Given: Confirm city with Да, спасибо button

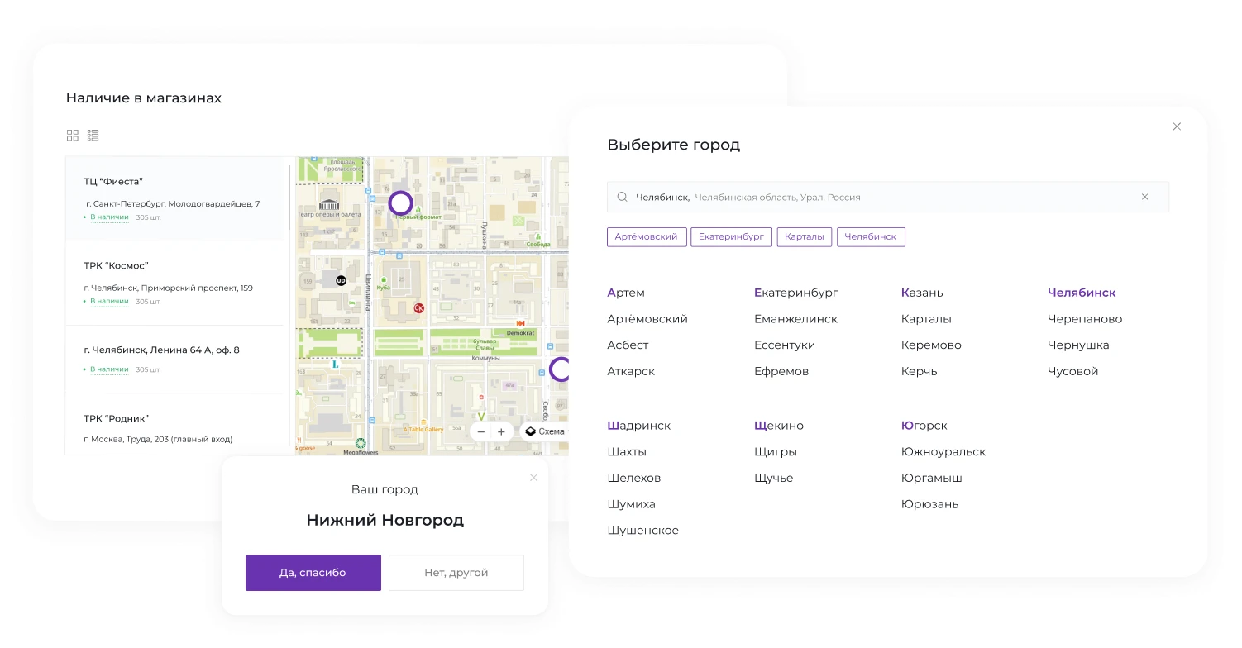Looking at the screenshot, I should 313,573.
